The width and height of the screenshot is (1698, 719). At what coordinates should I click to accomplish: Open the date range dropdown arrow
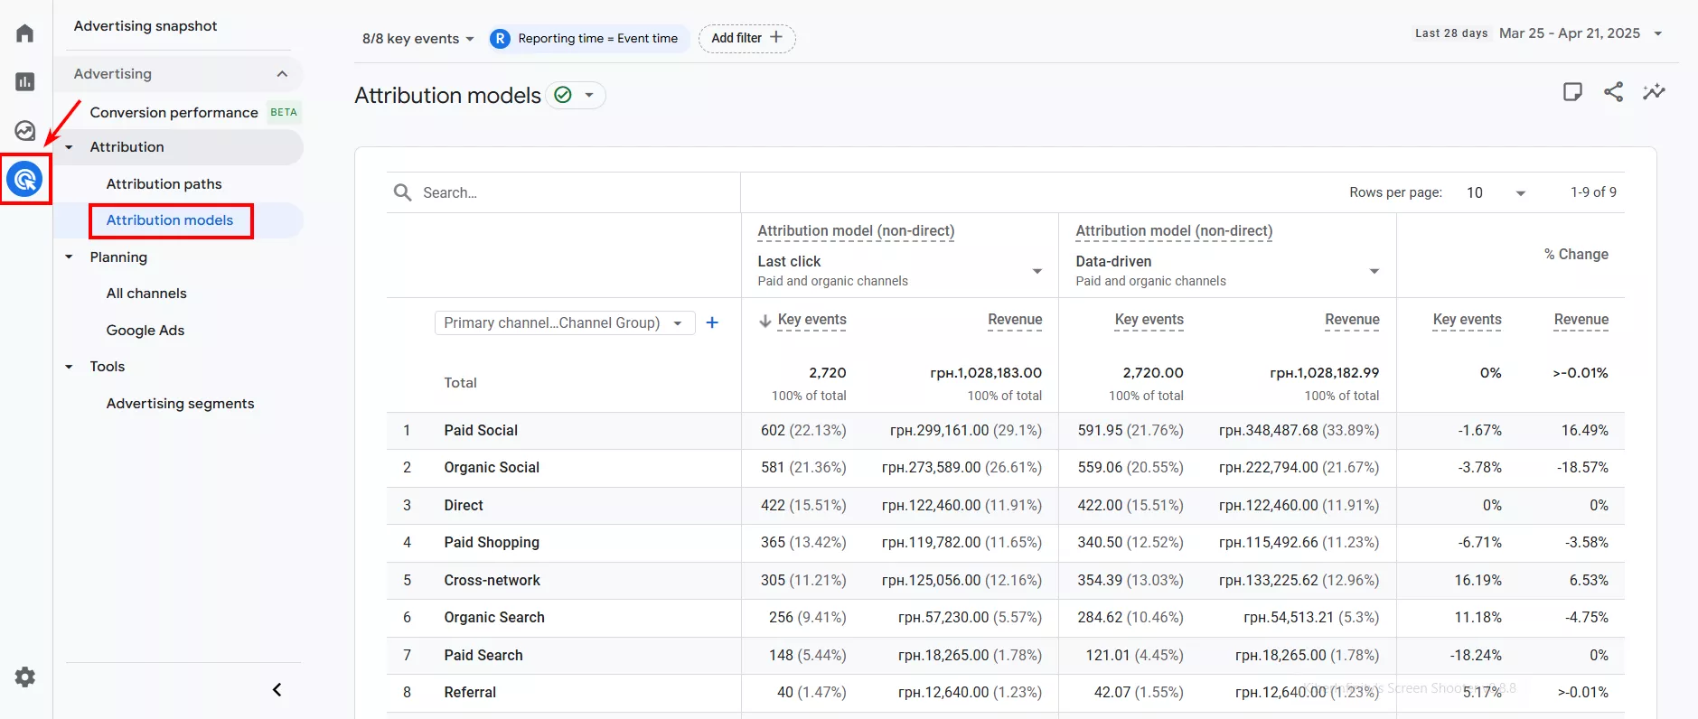1657,33
